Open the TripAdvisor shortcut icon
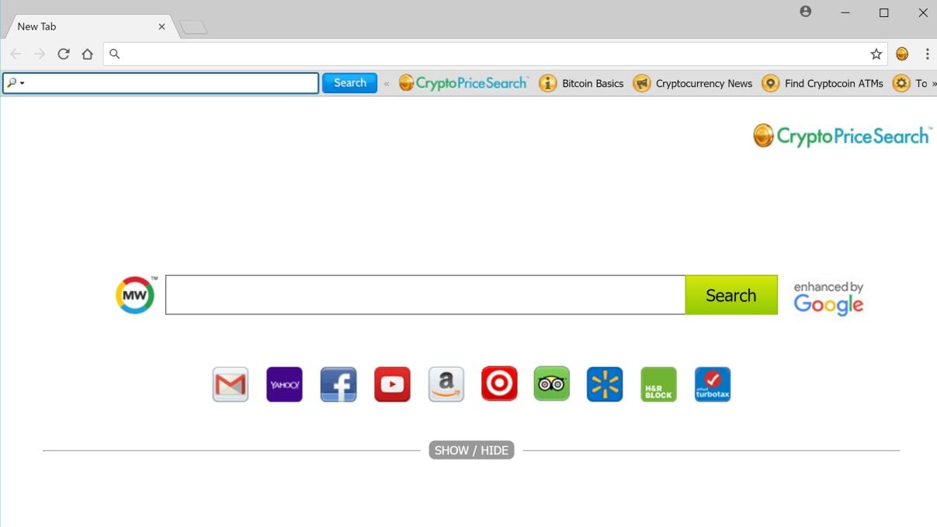The image size is (937, 527). tap(552, 384)
